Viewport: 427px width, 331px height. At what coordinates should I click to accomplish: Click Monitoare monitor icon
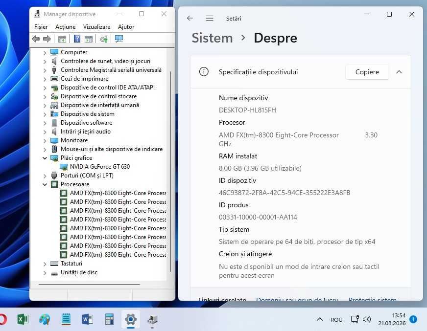coord(54,140)
